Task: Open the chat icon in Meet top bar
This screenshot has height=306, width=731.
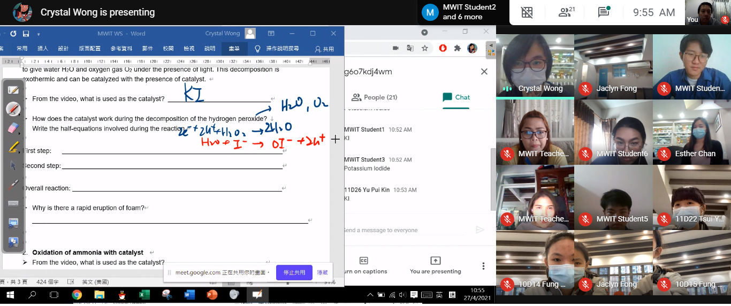Action: click(x=604, y=12)
